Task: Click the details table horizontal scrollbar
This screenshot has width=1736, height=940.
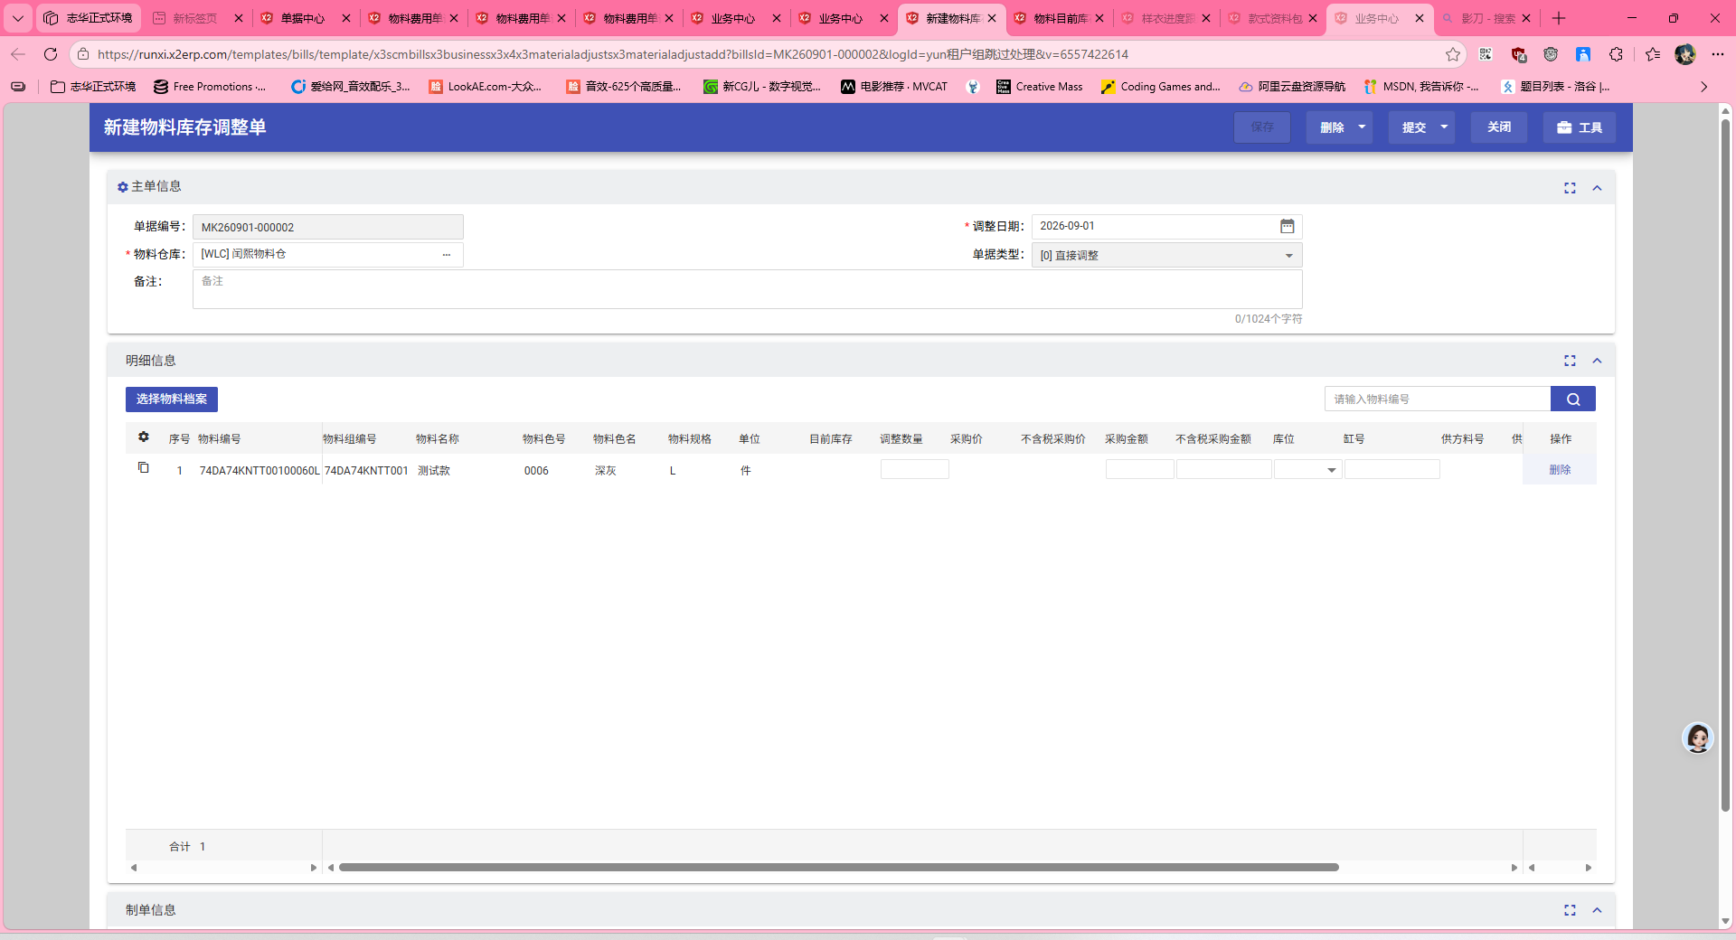Action: (x=839, y=868)
